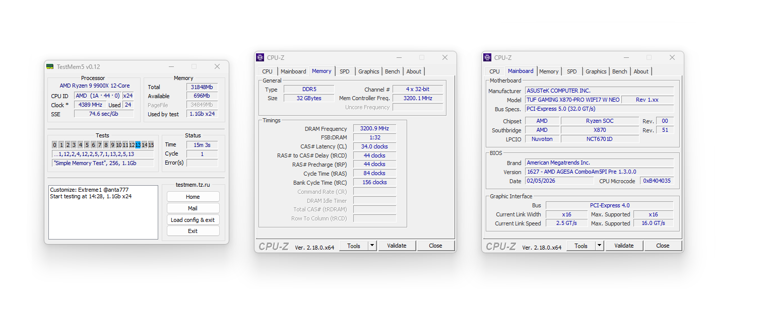This screenshot has width=771, height=312.
Task: Click the TestMem5 keyboard icon in its titlebar
Action: tap(50, 66)
